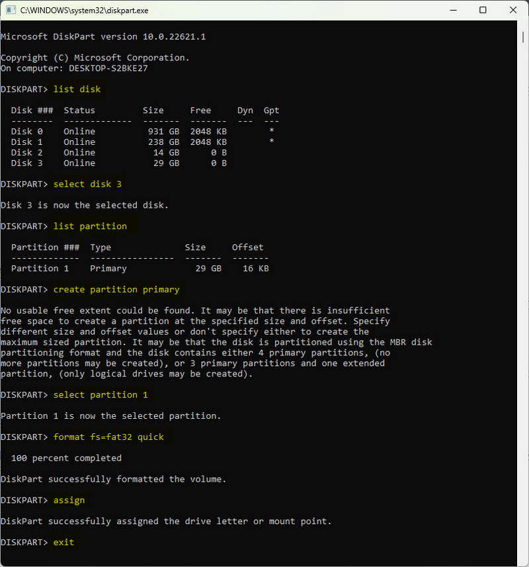Click 'Copyright (C) Microsoft Corporation.' line
529x567 pixels.
coord(95,58)
